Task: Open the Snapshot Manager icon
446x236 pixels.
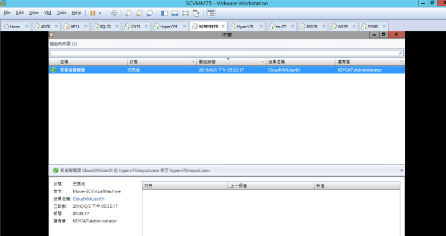Action: click(149, 13)
